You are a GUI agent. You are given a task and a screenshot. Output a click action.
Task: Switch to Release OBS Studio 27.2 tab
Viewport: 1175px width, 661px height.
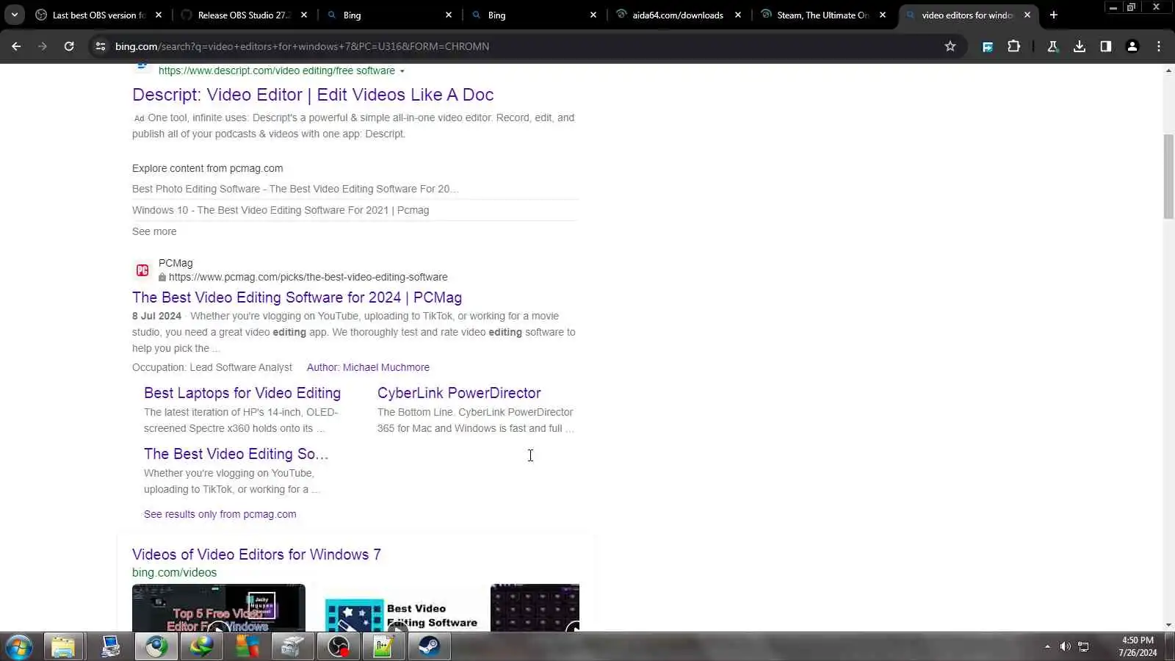point(245,15)
